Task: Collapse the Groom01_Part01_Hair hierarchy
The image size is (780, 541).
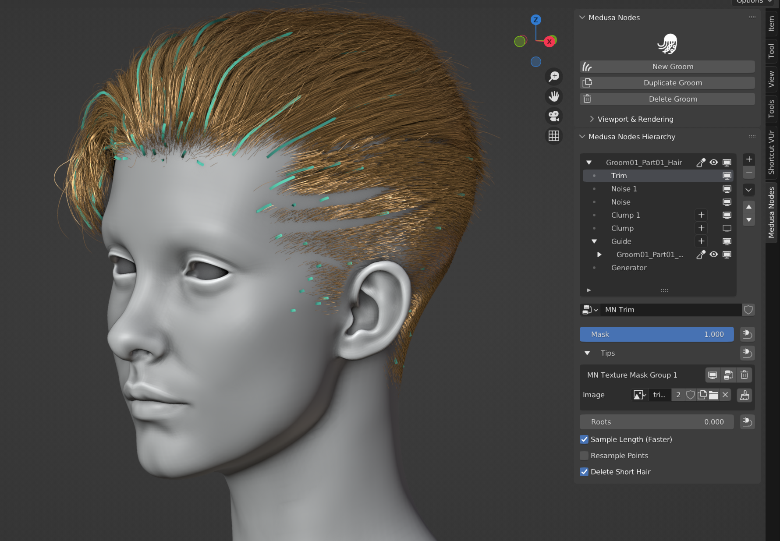Action: coord(589,162)
